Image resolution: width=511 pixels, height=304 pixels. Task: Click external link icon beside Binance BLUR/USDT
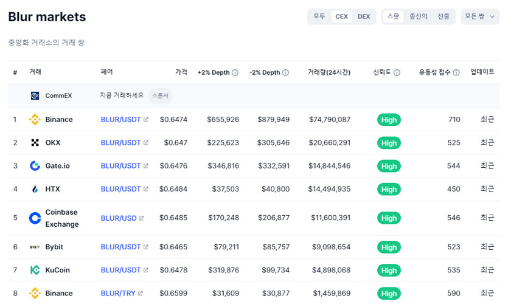click(x=145, y=120)
